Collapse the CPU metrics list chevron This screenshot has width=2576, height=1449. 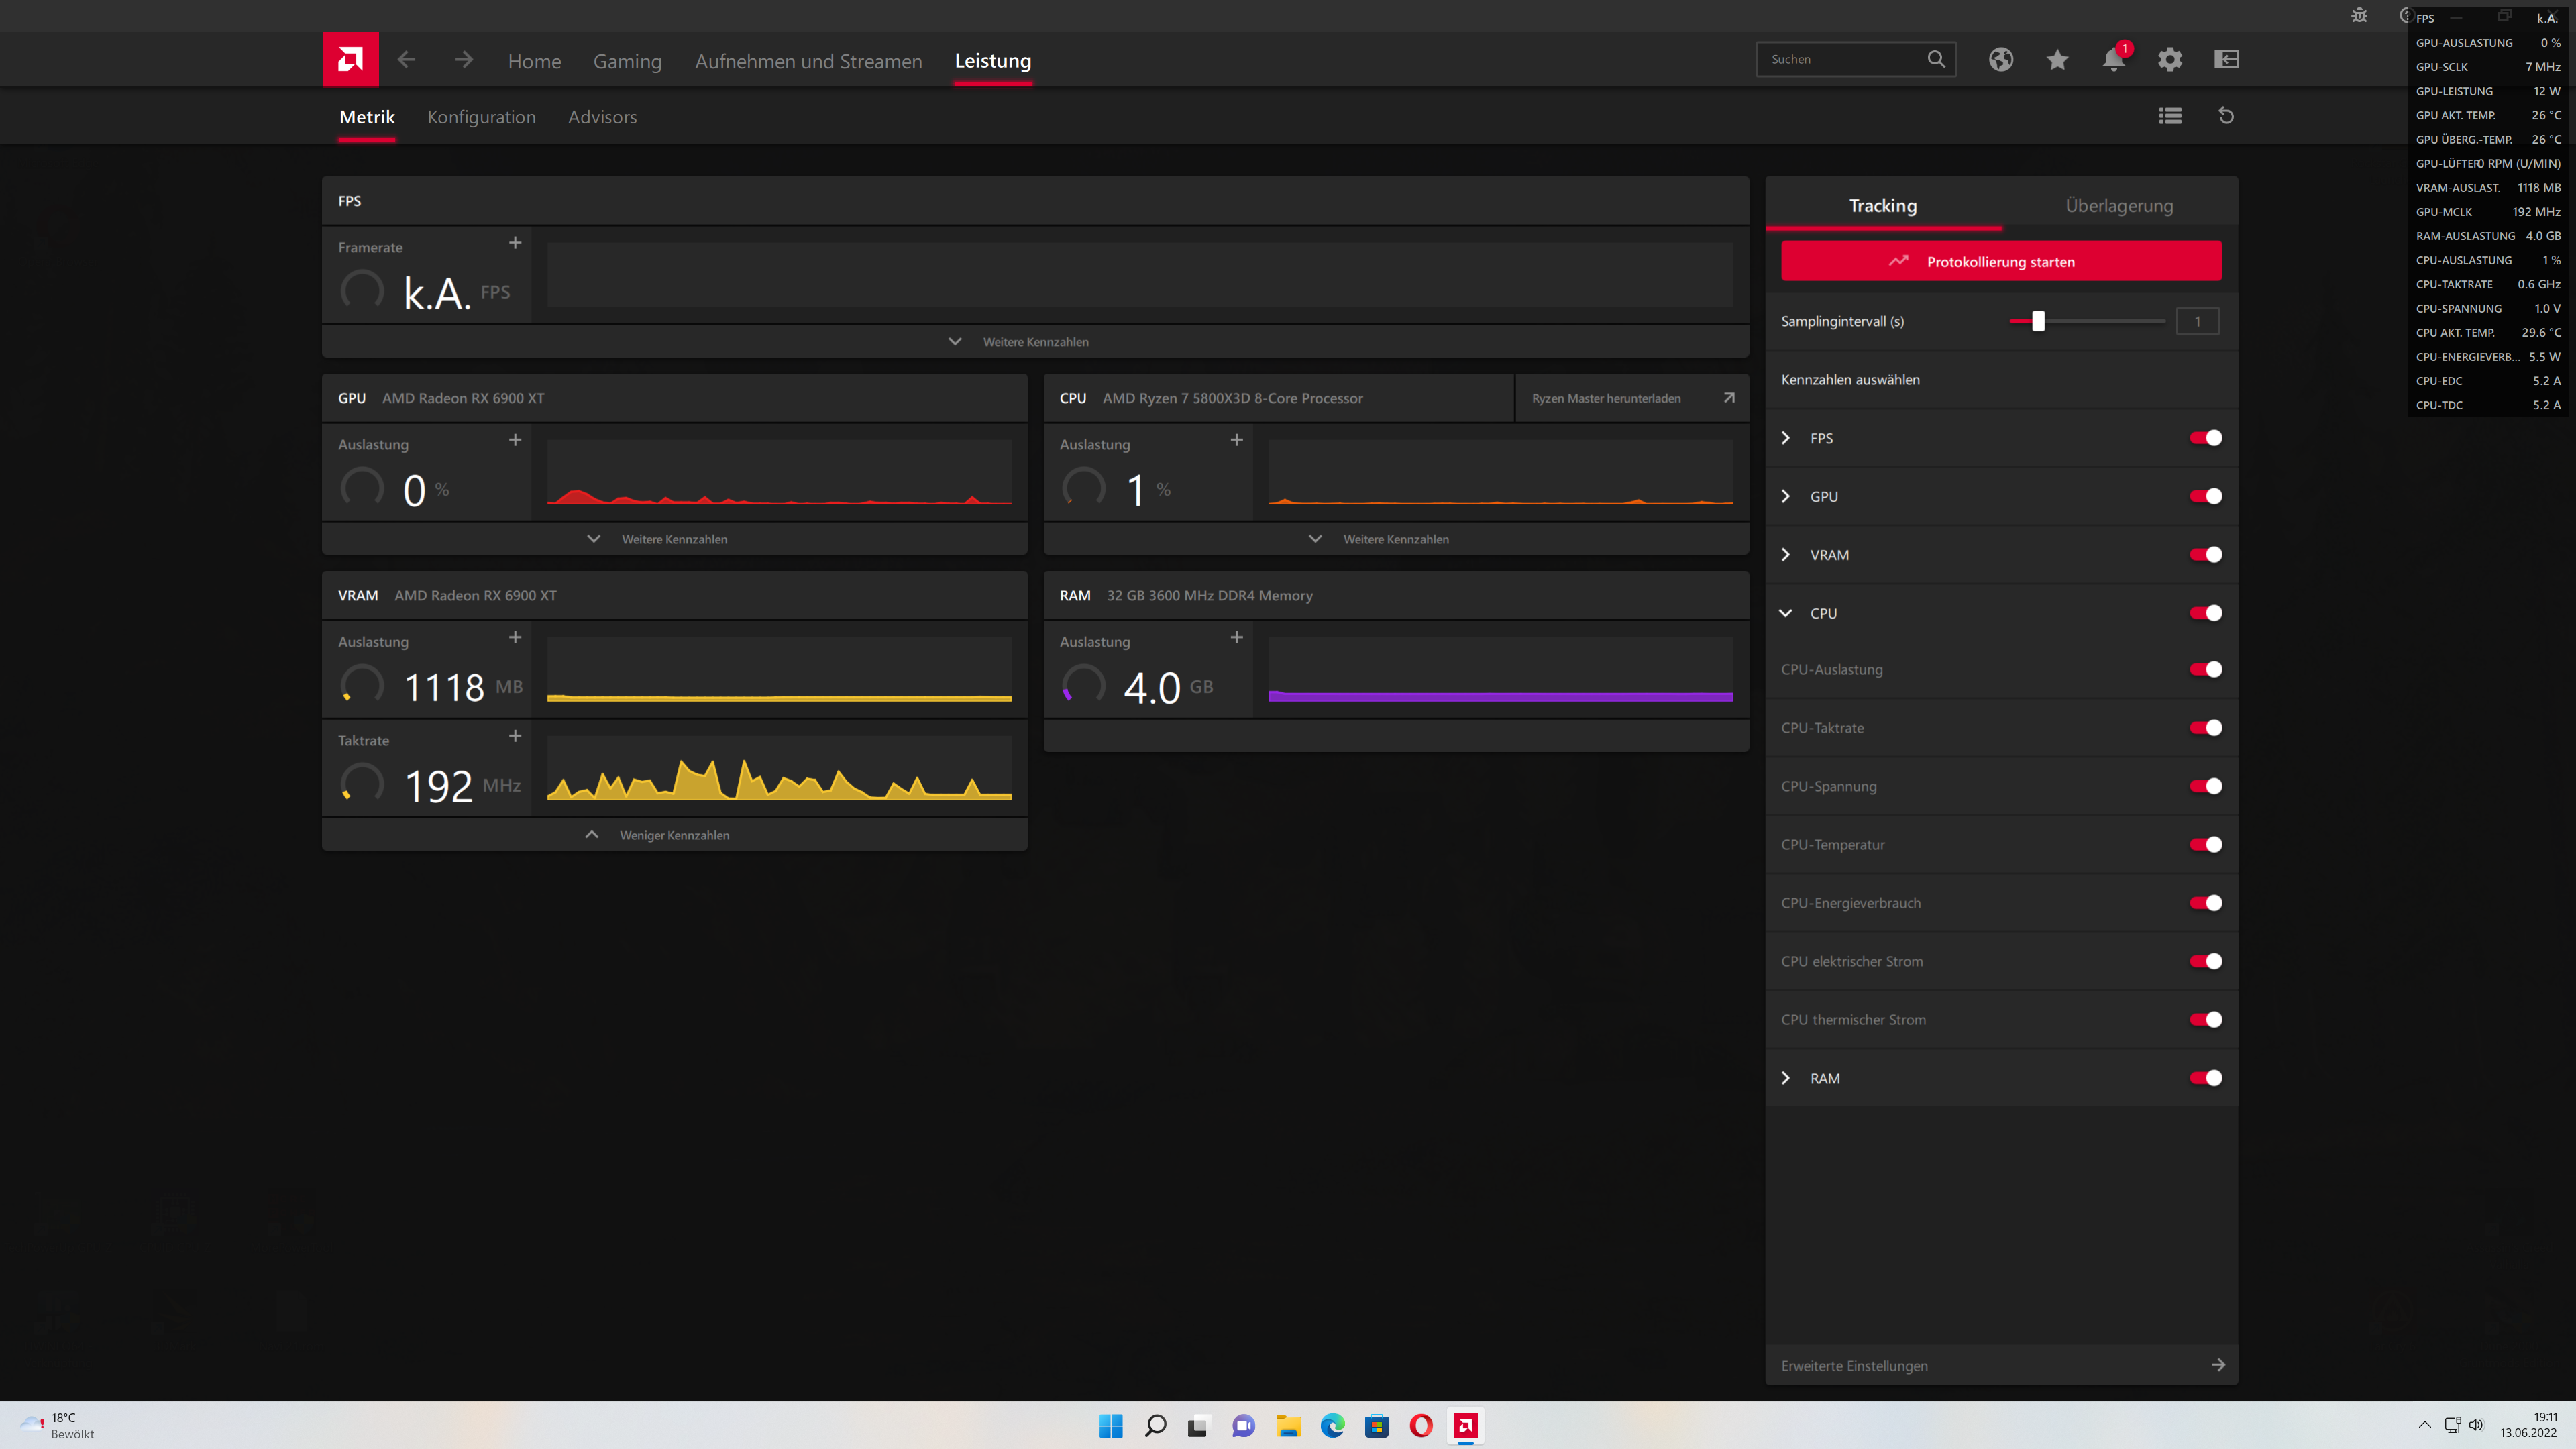point(1786,613)
